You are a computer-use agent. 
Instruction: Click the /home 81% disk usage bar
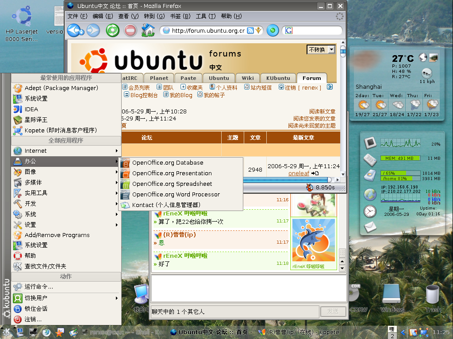click(400, 178)
